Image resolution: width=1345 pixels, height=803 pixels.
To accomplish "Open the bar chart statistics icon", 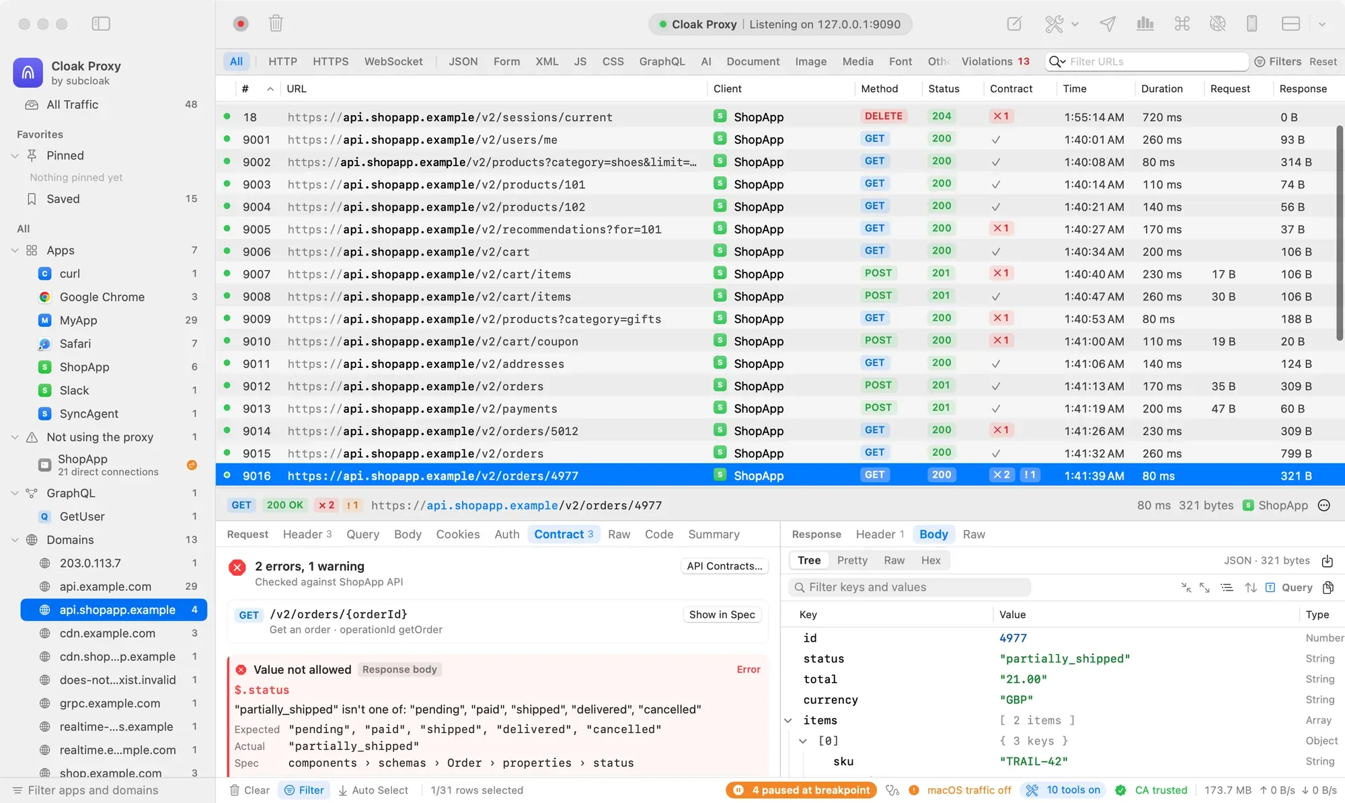I will pos(1145,24).
